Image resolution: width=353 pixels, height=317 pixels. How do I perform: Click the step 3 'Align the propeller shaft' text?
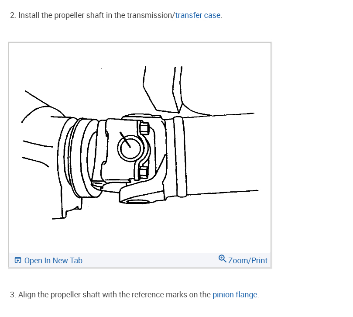[139, 295]
